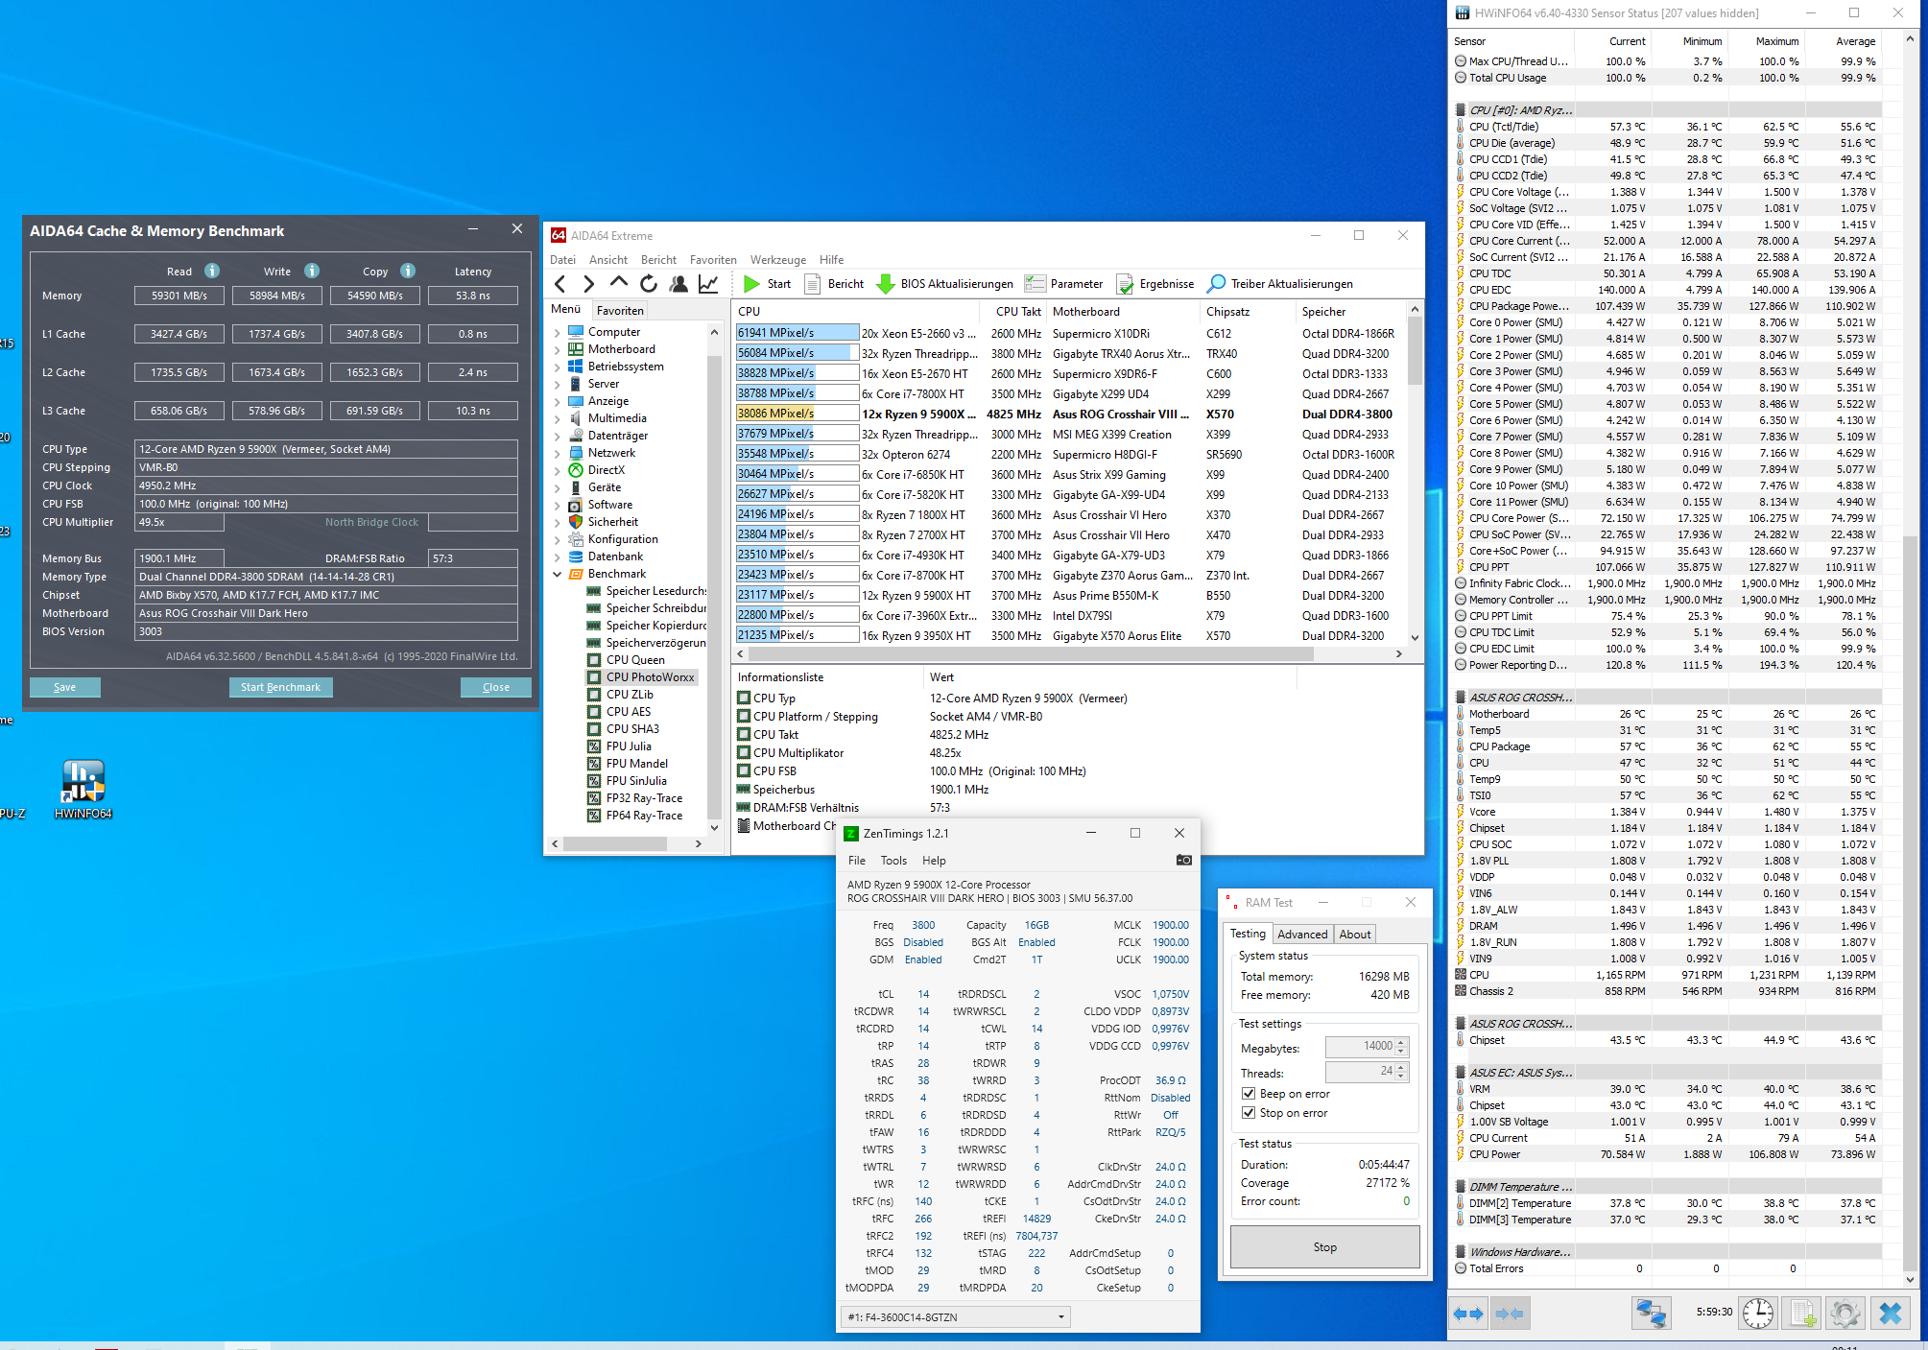Click HWiNFO network computers icon

pyautogui.click(x=1652, y=1313)
